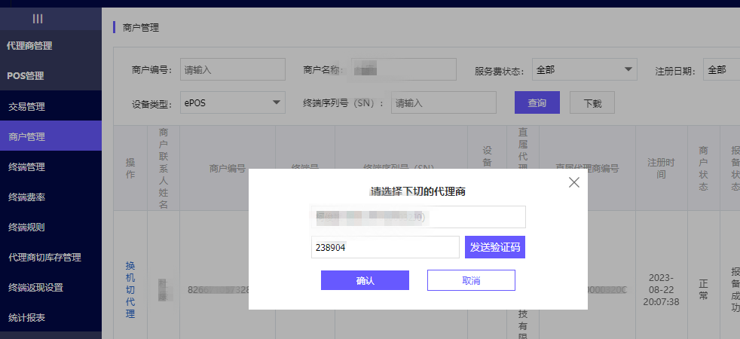Click the 商户状态 column header
The height and width of the screenshot is (339, 740).
703,168
